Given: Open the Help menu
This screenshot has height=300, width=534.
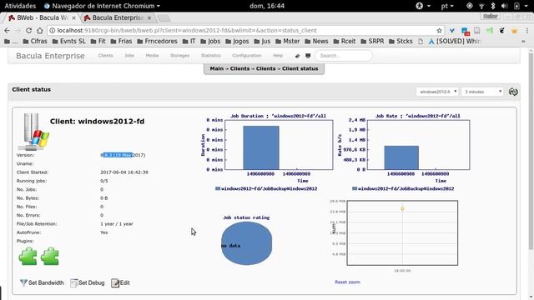Looking at the screenshot, I should point(278,56).
